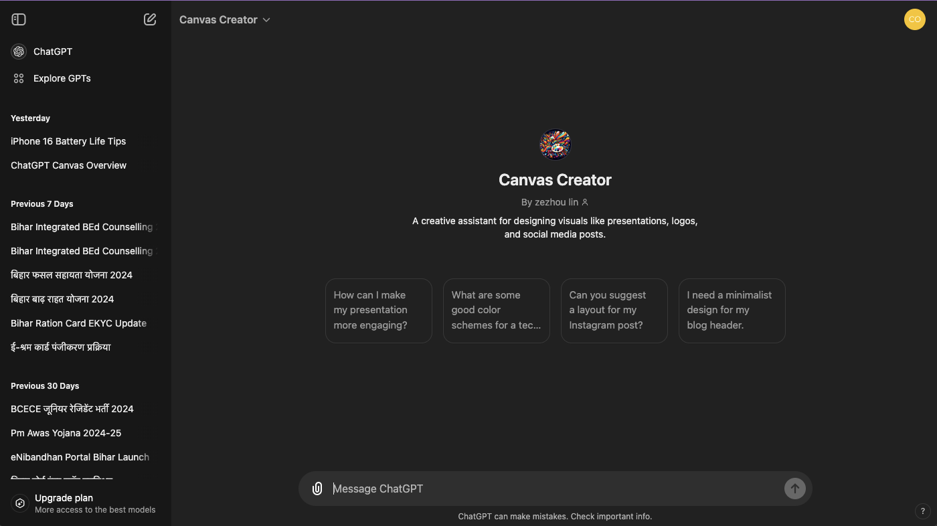Expand the Canvas Creator dropdown chevron
Screen dimensions: 937x526
(266, 20)
